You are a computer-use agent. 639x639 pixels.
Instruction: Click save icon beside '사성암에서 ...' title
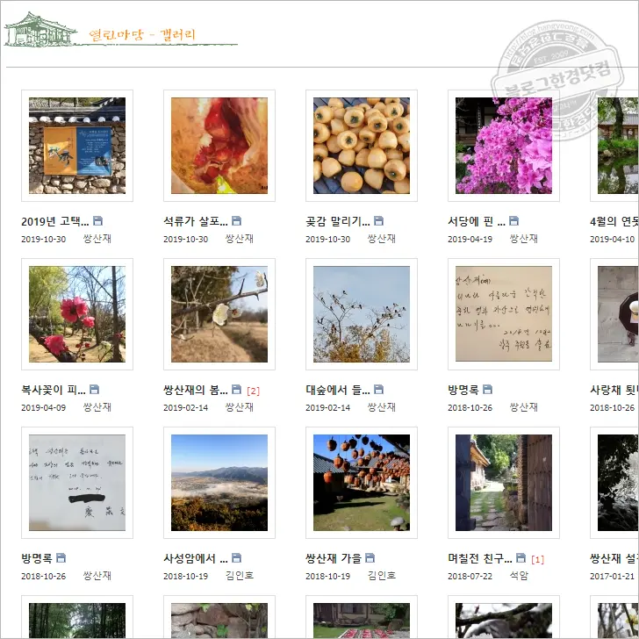tap(236, 557)
